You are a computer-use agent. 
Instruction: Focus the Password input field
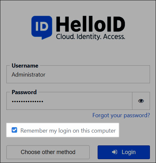(x=69, y=101)
